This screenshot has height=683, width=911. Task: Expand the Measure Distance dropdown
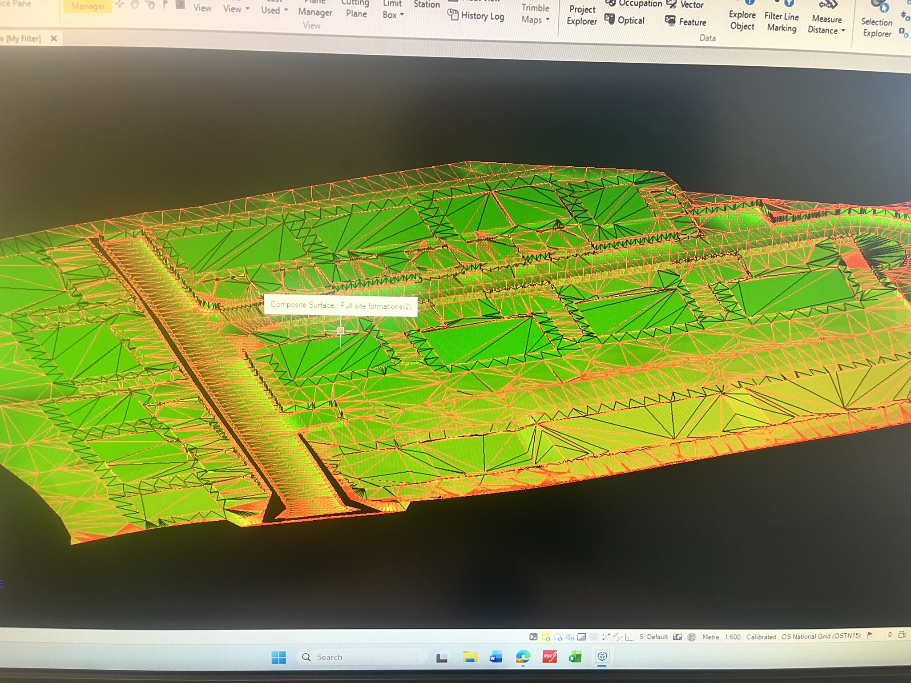click(x=826, y=22)
